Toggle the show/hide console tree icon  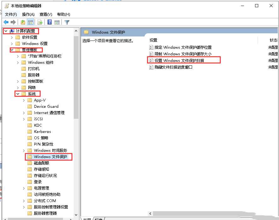[31, 22]
